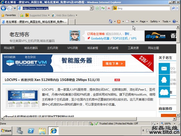The image size is (181, 136).
Task: Select 工具资源 navigation item
Action: (x=133, y=48)
